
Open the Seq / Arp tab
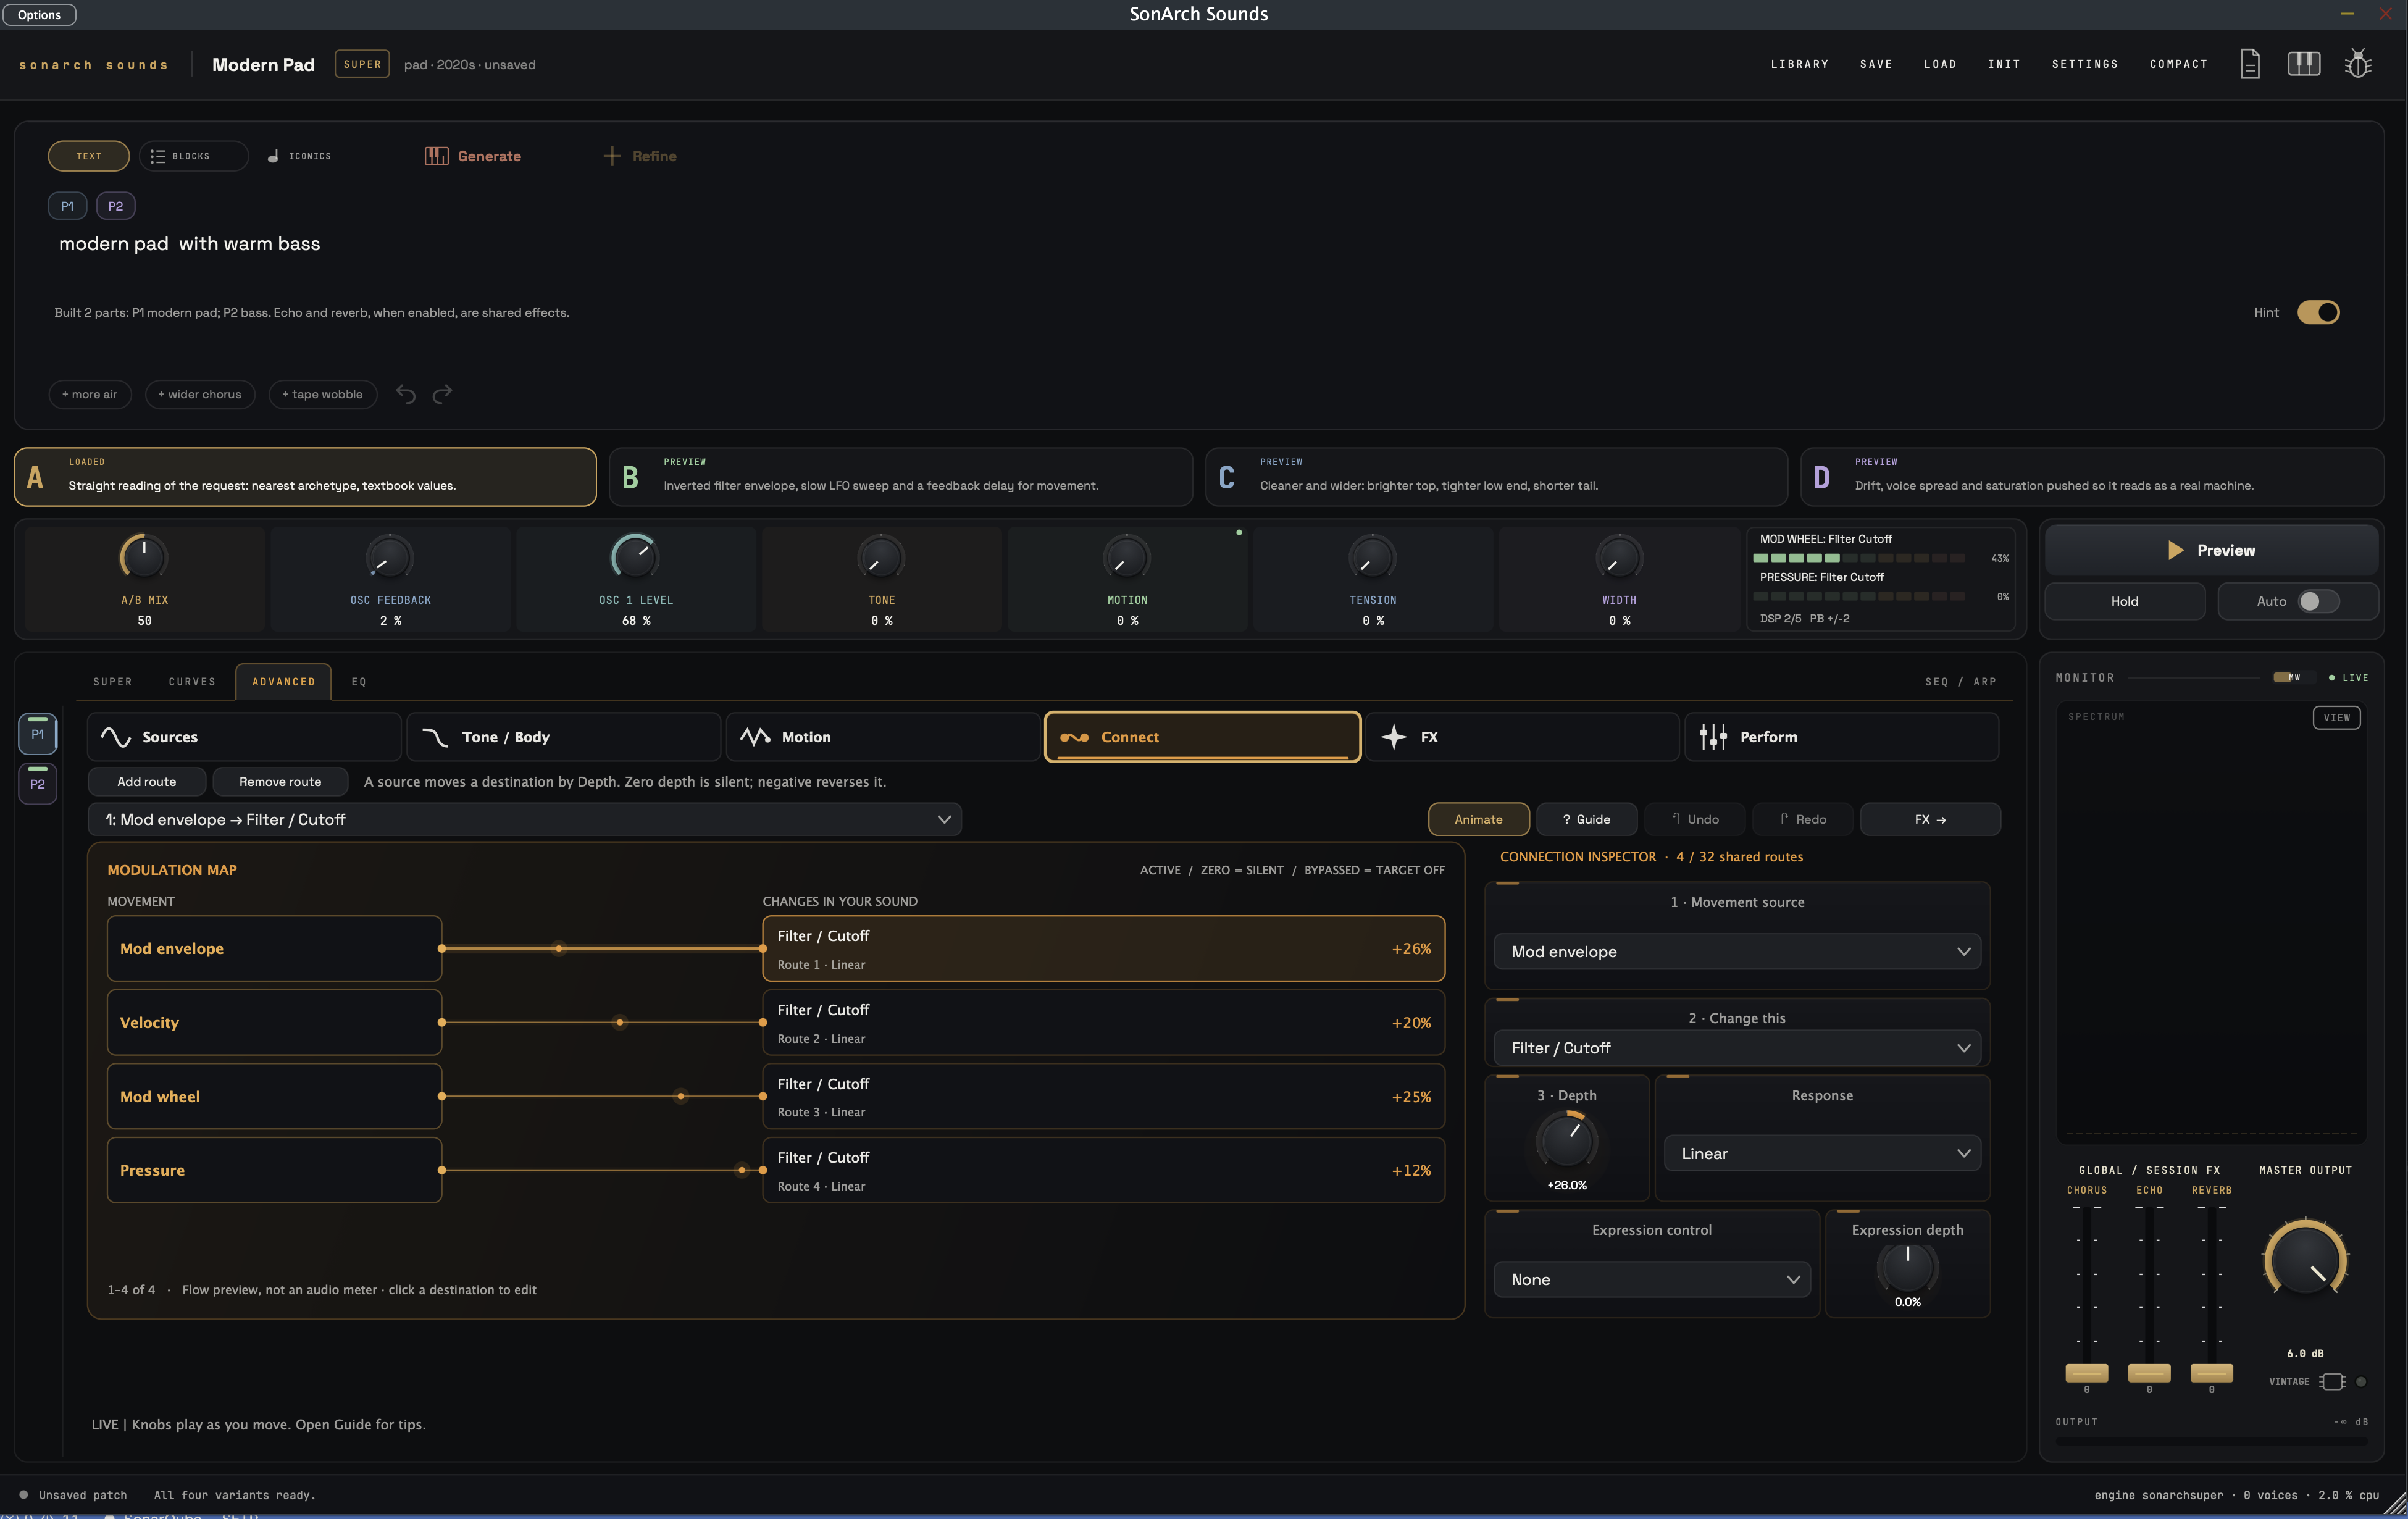1960,681
